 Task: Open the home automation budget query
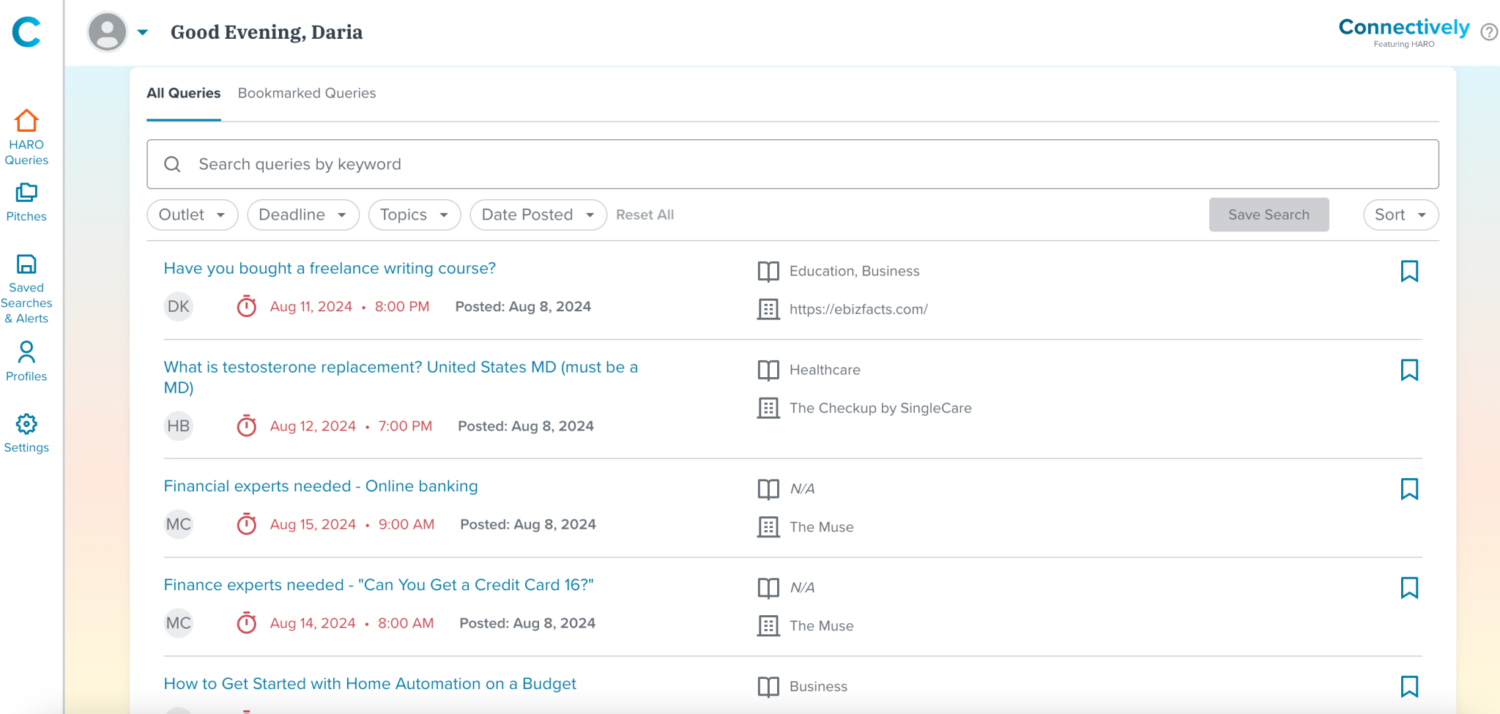[x=369, y=683]
